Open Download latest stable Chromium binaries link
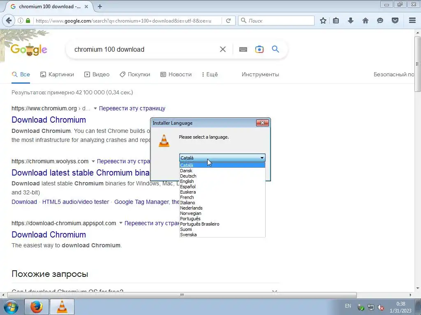 pyautogui.click(x=81, y=173)
